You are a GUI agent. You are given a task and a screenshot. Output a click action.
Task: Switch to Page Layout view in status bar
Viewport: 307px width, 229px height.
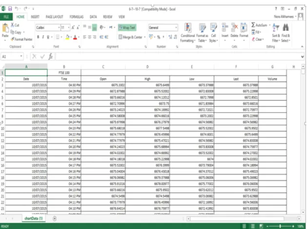252,226
